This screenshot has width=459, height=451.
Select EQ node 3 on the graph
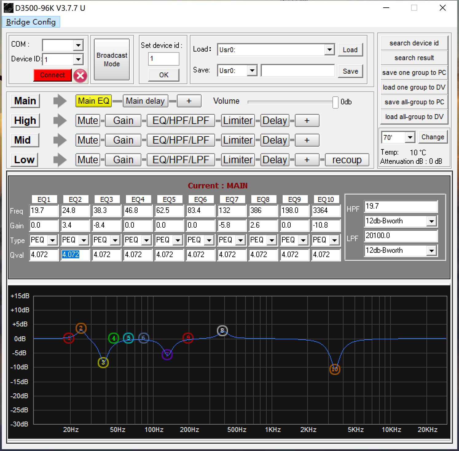tap(103, 362)
